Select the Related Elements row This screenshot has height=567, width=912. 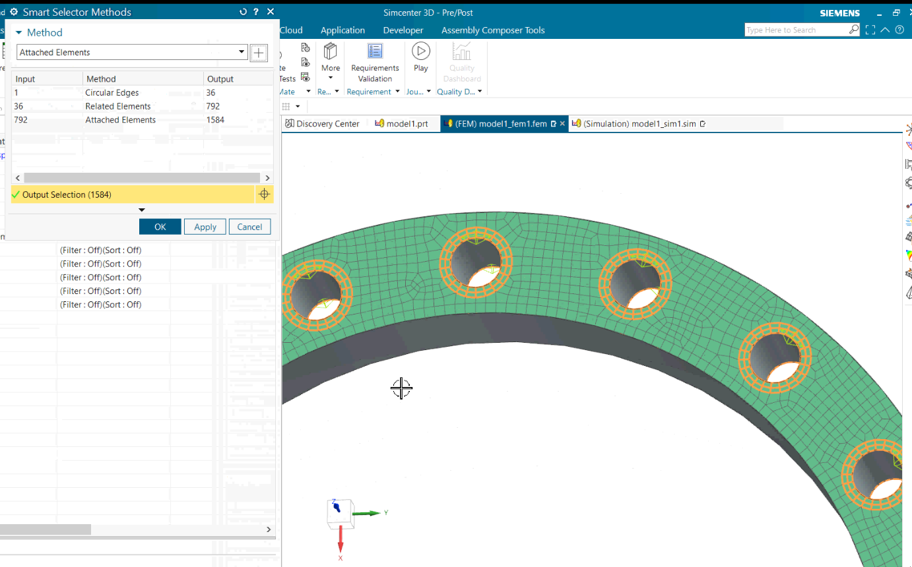(142, 106)
